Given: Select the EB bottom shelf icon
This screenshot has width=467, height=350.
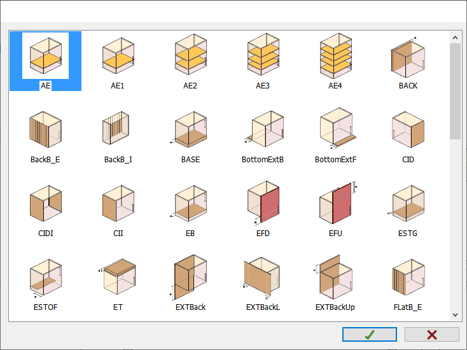Looking at the screenshot, I should point(189,203).
